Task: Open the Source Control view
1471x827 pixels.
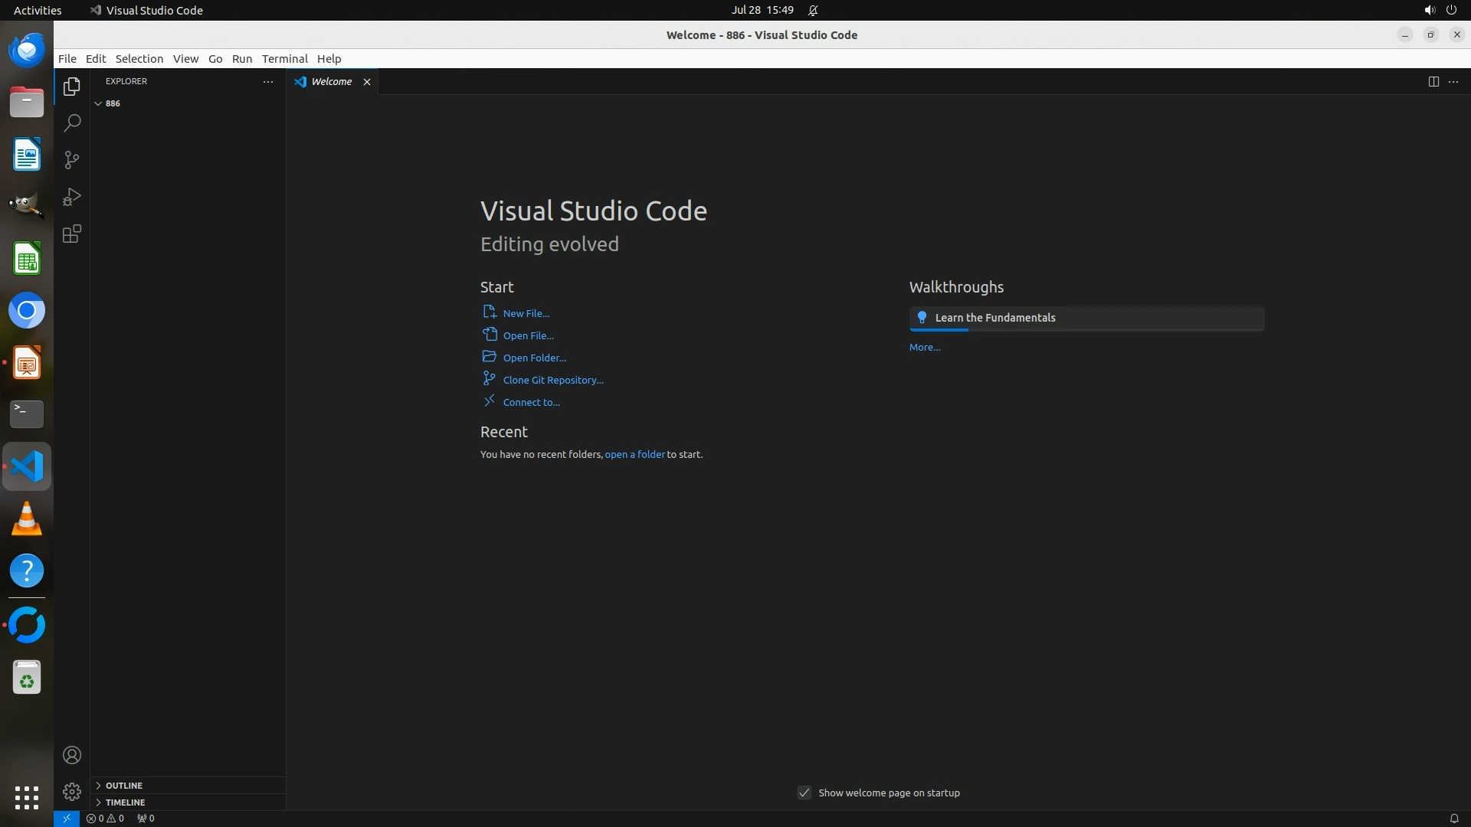Action: point(72,160)
